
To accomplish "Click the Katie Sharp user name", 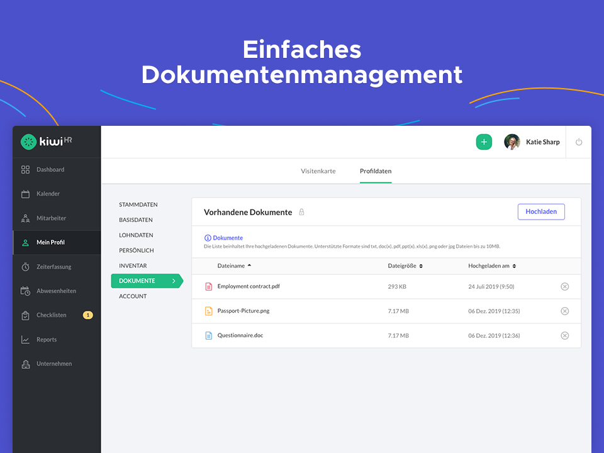I will (543, 142).
